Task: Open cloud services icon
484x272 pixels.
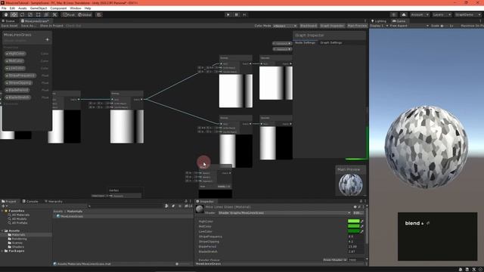Action: click(404, 14)
